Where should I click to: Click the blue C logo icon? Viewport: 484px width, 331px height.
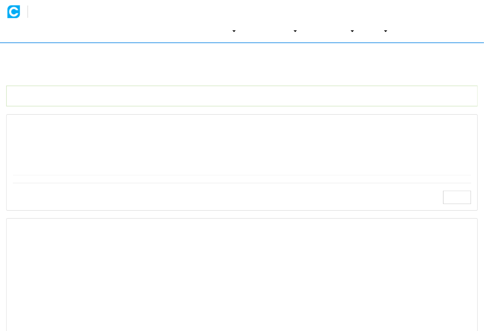14,12
